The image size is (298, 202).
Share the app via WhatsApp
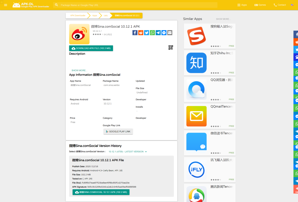[x=152, y=33]
